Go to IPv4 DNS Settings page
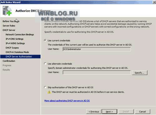The height and width of the screenshot is (115, 156). (15, 39)
